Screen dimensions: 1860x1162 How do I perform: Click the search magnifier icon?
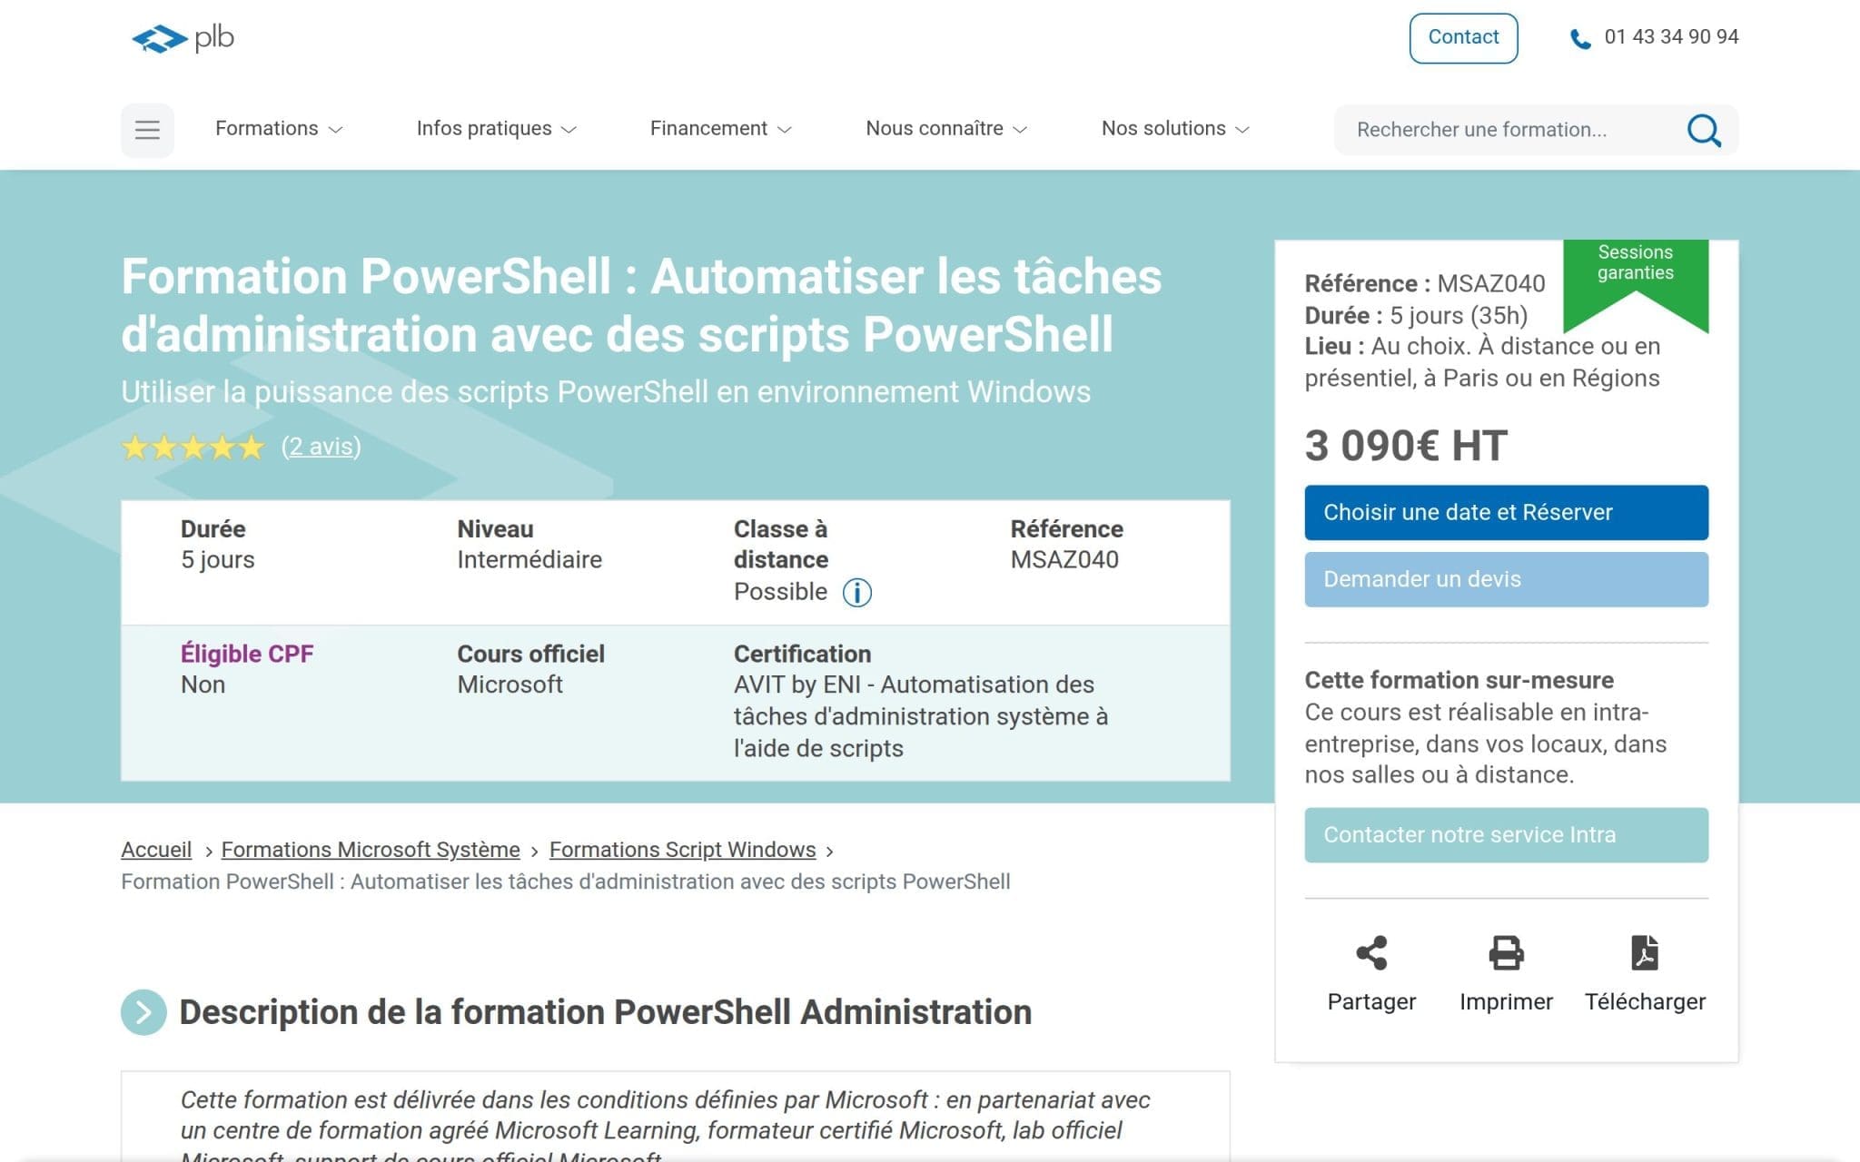(x=1704, y=130)
